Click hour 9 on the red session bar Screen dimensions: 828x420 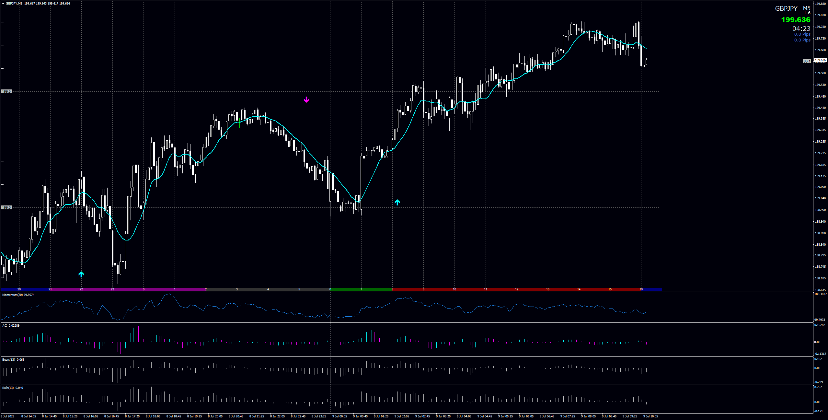click(x=423, y=289)
